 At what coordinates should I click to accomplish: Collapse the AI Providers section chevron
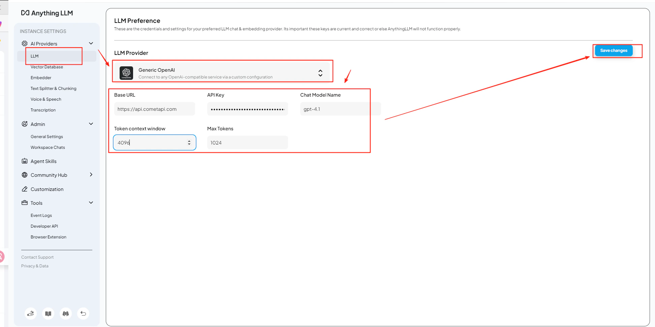pos(91,43)
